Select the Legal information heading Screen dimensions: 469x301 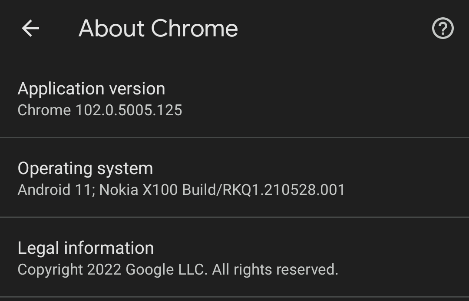coord(85,247)
